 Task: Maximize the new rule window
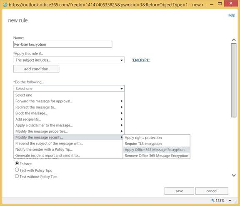(x=220, y=4)
